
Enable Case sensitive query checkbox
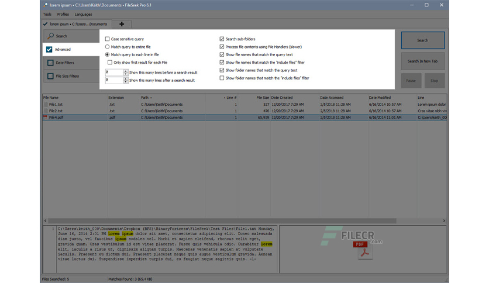107,39
